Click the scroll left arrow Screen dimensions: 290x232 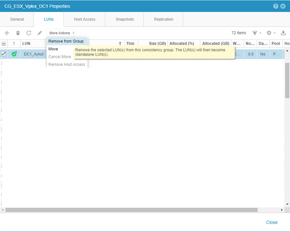click(x=2, y=210)
